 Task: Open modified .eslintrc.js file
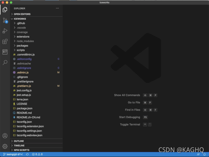click(36, 72)
